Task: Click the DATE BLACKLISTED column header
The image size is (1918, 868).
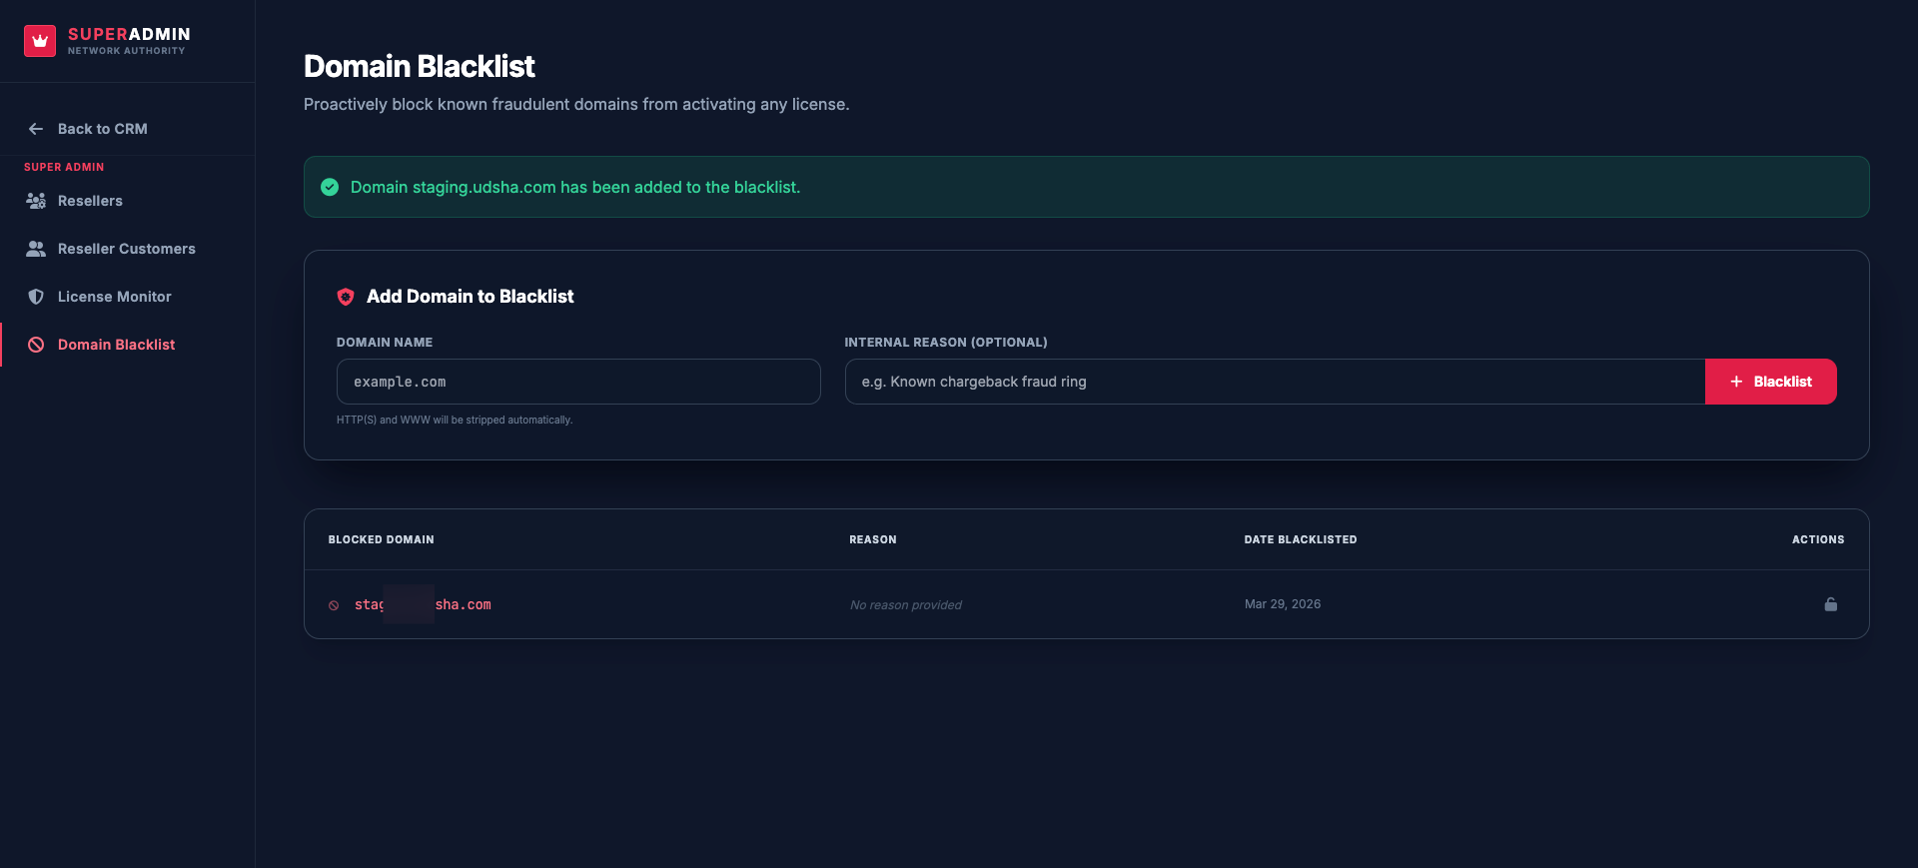Action: 1301,539
